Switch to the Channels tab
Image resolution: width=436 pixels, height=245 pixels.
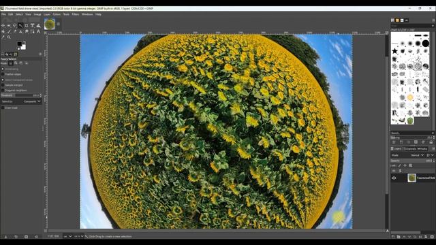[409, 148]
